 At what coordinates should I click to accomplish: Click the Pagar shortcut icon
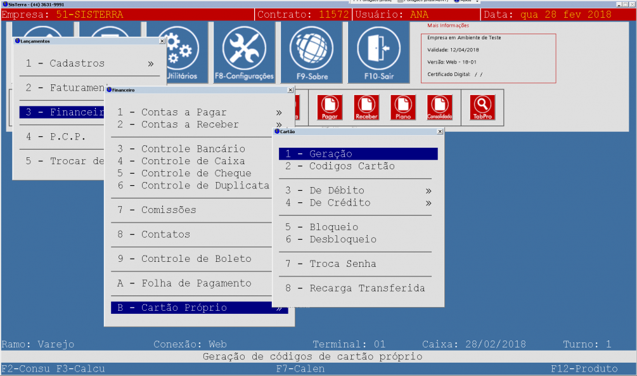pos(330,107)
